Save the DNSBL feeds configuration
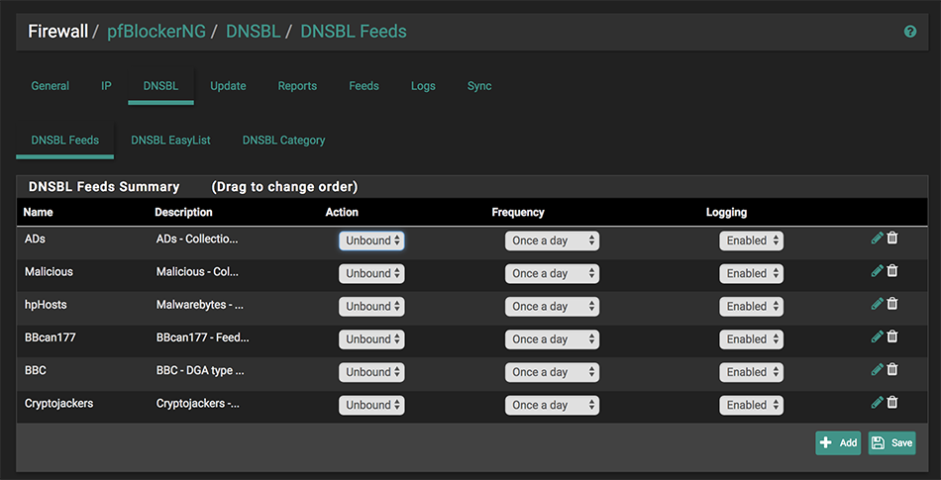941x480 pixels. [891, 443]
